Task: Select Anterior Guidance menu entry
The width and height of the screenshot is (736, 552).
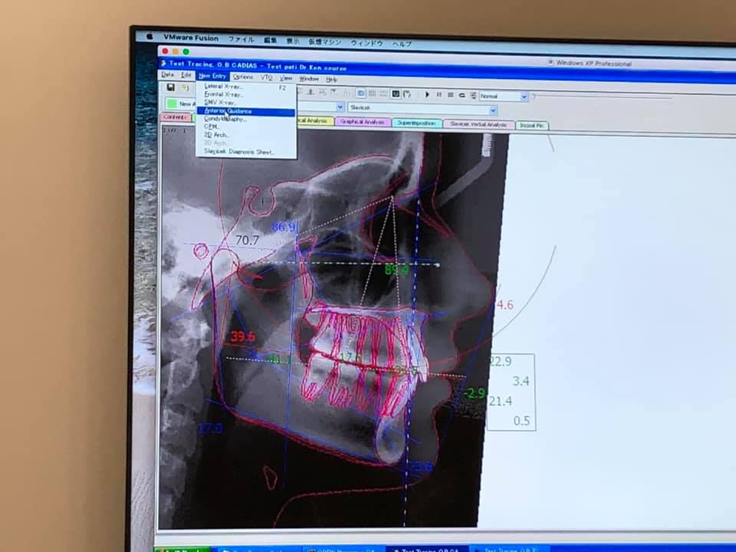Action: coord(245,112)
